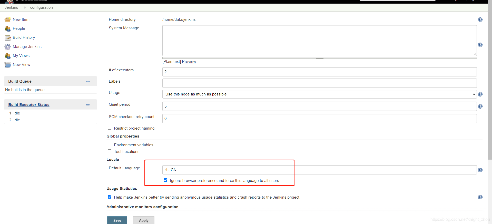Click the Default Language field
This screenshot has width=492, height=224.
tap(319, 170)
